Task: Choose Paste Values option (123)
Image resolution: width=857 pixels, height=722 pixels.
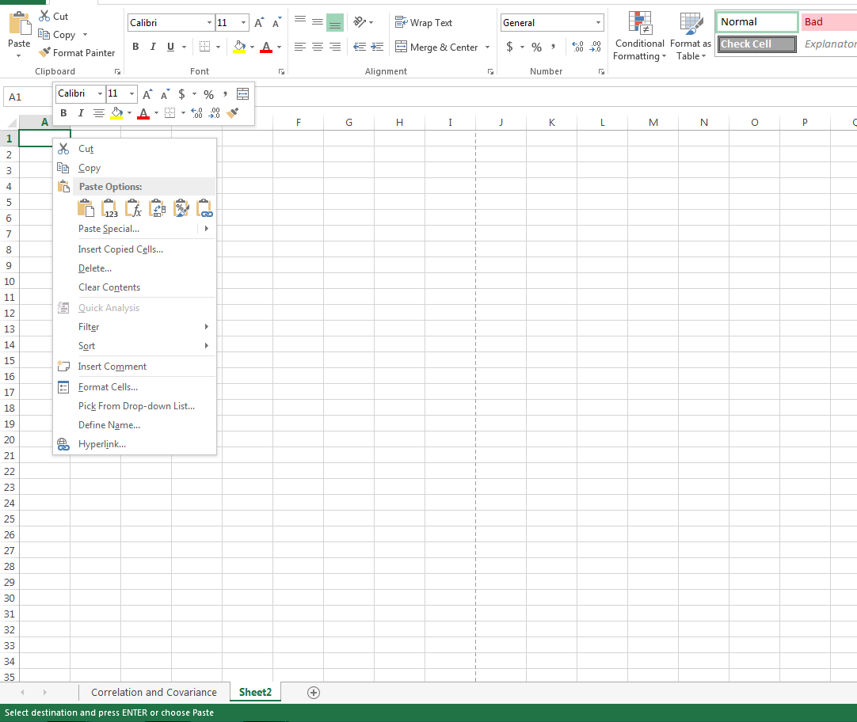Action: [109, 208]
